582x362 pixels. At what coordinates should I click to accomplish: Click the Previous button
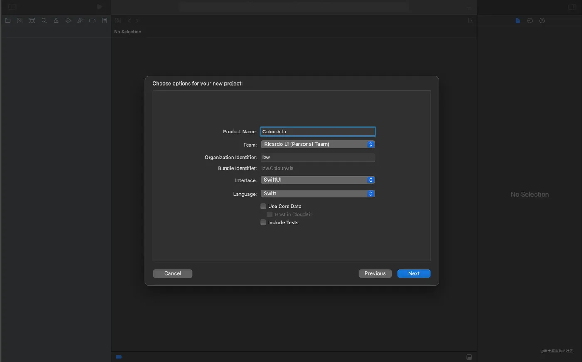pyautogui.click(x=375, y=273)
